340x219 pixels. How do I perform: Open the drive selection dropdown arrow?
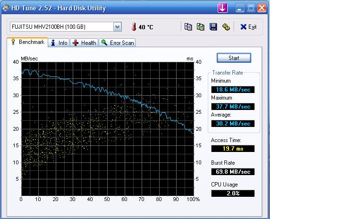pos(117,27)
